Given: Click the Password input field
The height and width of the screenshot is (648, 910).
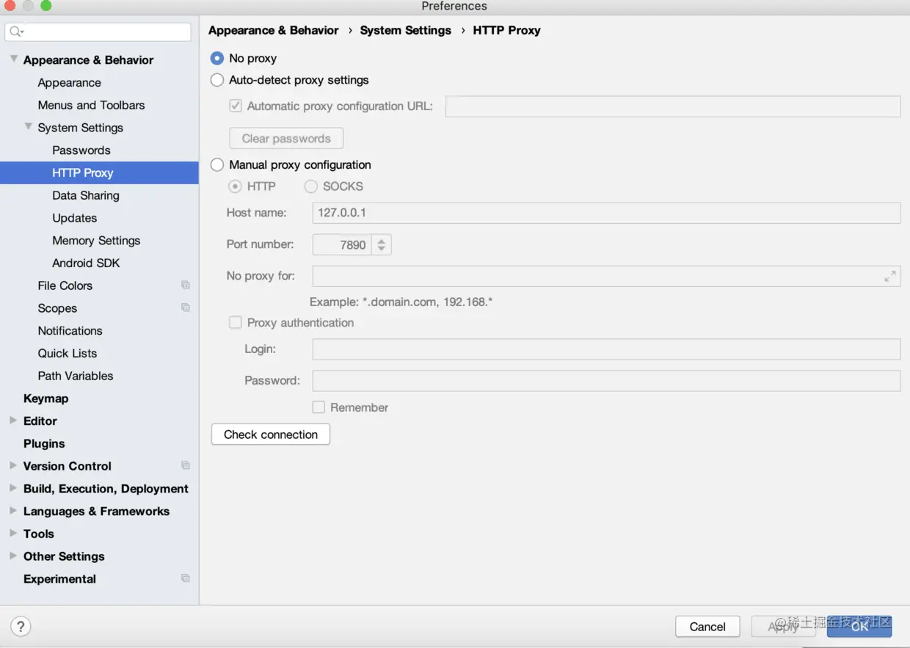Looking at the screenshot, I should (607, 381).
